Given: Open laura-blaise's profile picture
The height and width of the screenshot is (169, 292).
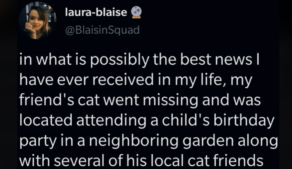Looking at the screenshot, I should (37, 21).
